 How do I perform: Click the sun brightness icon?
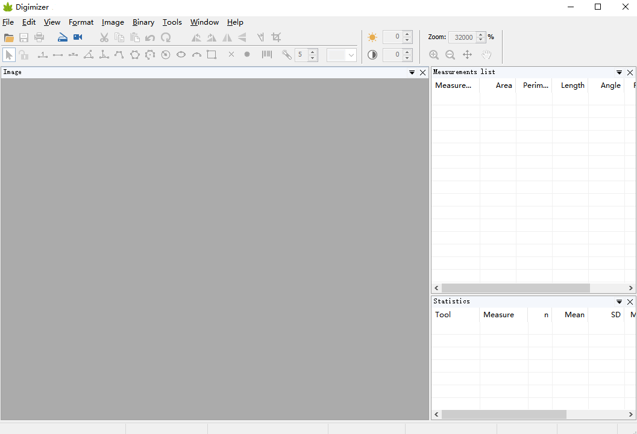(x=372, y=37)
